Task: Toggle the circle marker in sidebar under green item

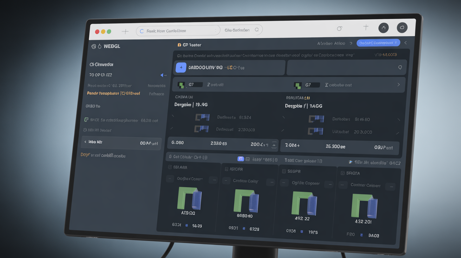Action: (85, 130)
